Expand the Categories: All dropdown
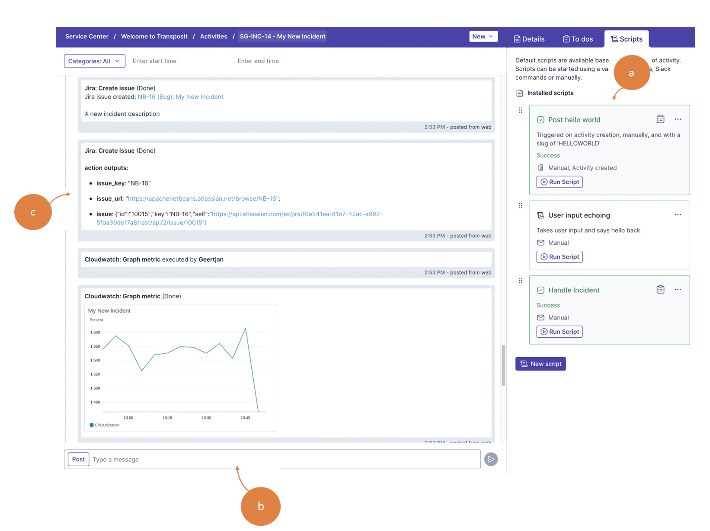The image size is (710, 531). 95,61
